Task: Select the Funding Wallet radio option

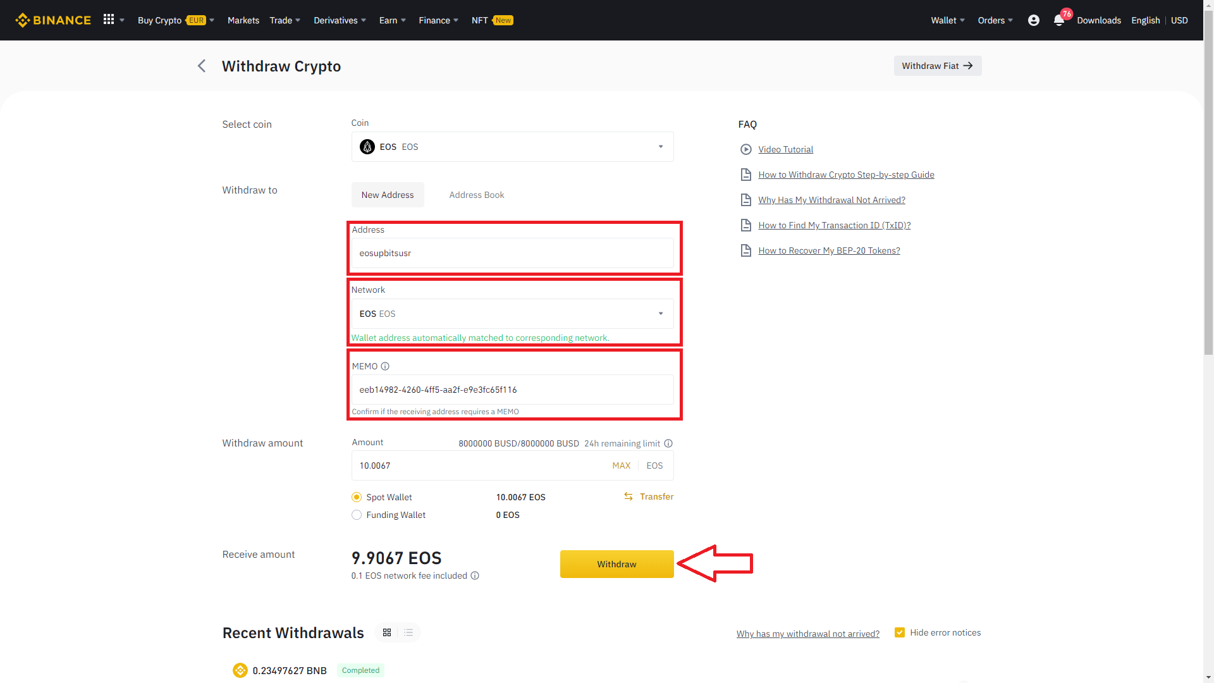Action: click(357, 515)
